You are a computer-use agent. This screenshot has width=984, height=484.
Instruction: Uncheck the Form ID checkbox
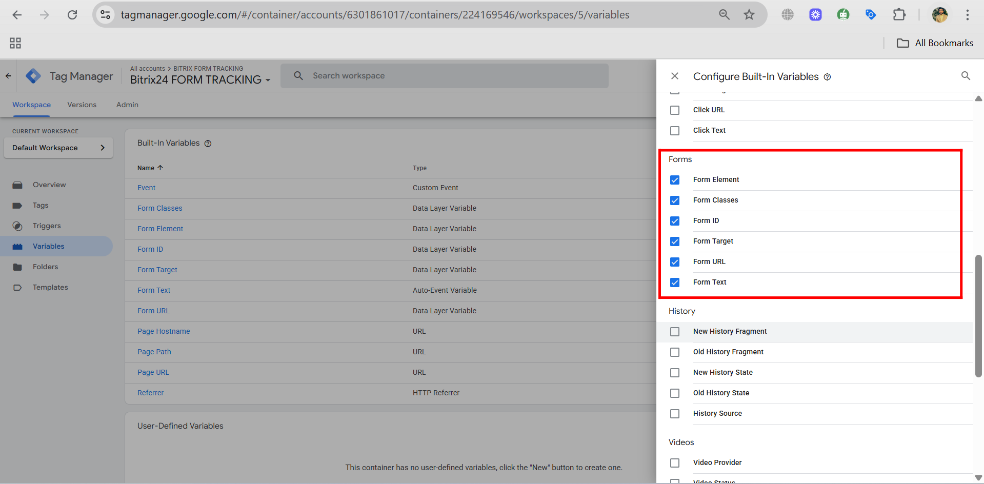tap(675, 221)
